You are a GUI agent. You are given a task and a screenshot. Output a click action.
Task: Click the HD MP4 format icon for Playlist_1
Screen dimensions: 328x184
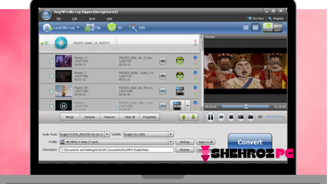177,106
